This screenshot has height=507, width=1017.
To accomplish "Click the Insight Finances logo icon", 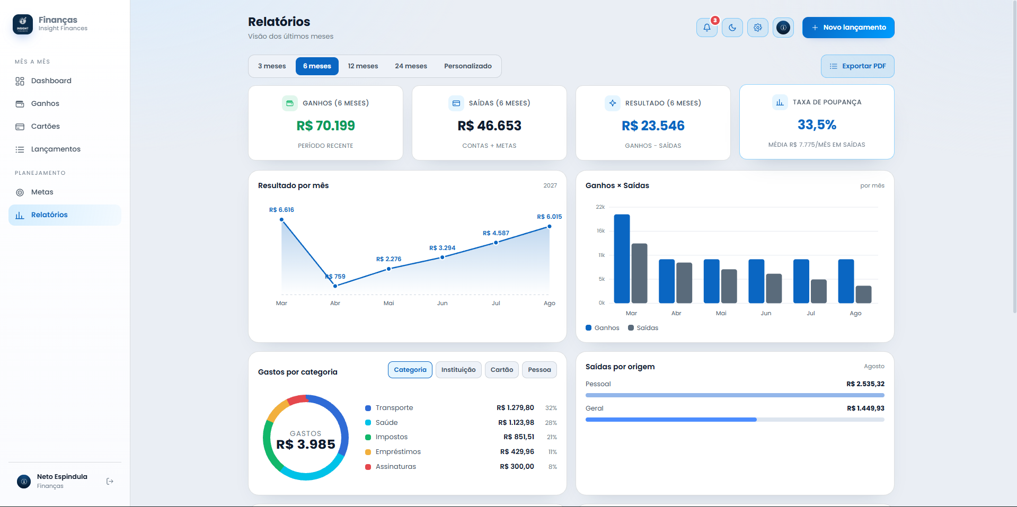I will point(23,24).
